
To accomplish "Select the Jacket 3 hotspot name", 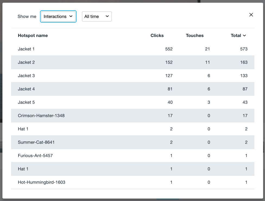I will (26, 76).
